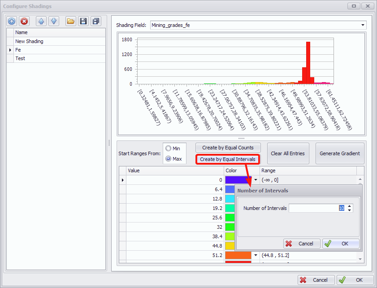Open the Shading Field dropdown
The height and width of the screenshot is (288, 377).
(x=363, y=25)
